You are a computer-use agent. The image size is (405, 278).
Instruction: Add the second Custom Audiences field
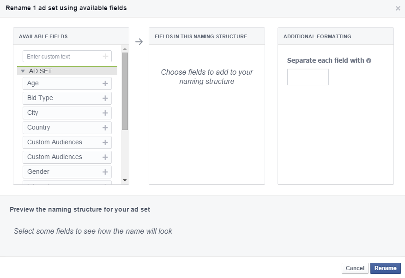[105, 157]
